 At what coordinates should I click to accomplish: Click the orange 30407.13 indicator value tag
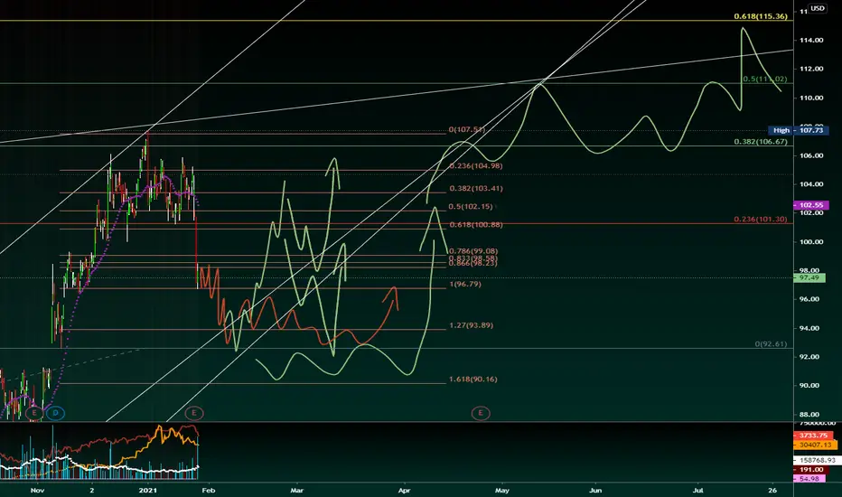coord(815,445)
